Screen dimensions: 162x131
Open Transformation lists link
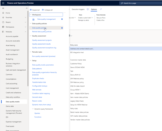coord(39,82)
